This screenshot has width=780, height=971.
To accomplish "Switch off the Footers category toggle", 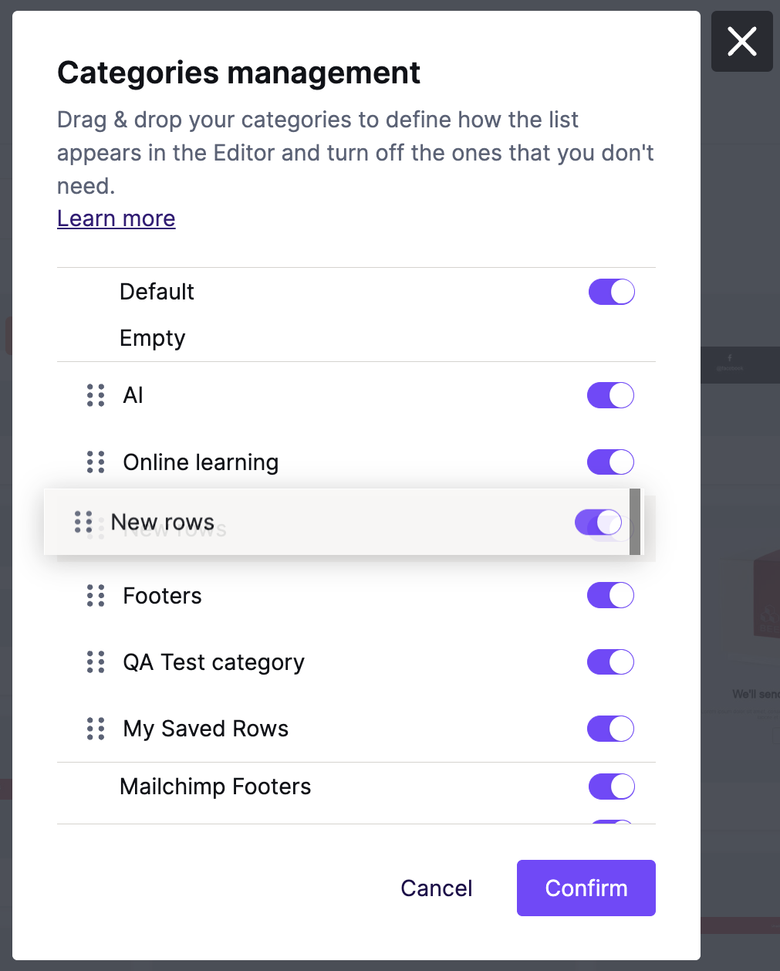I will pos(610,595).
